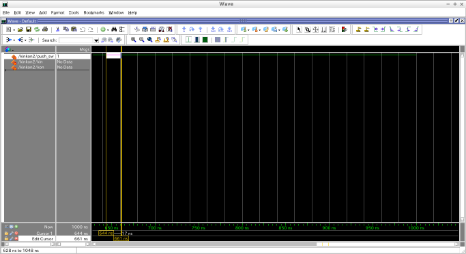The height and width of the screenshot is (254, 466).
Task: Expand the new file icon dropdown arrow
Action: 14,30
